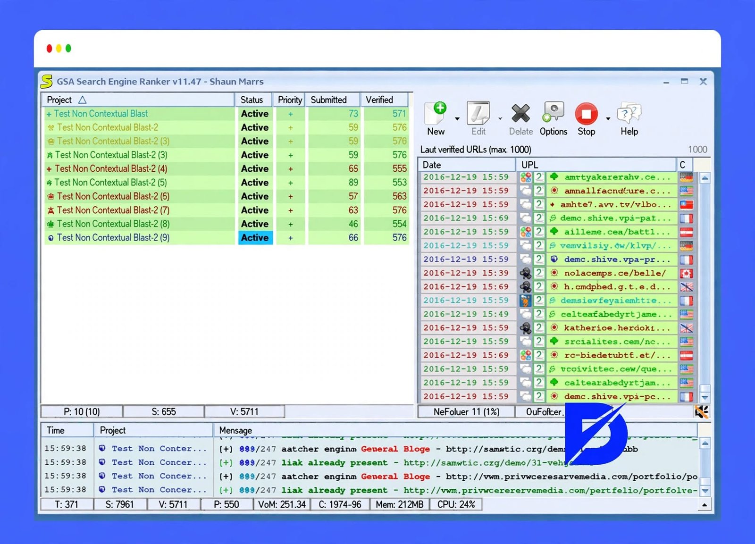The width and height of the screenshot is (755, 544).
Task: Click the icon beside Test Non Contextual Blast-2 (7)
Action: [x=50, y=210]
